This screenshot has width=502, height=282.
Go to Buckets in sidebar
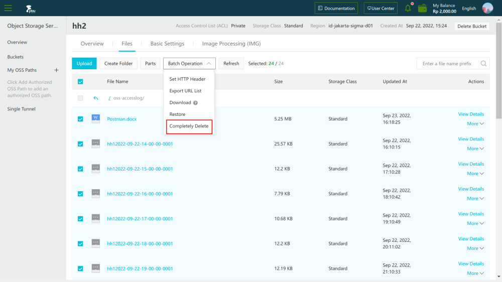(x=16, y=57)
